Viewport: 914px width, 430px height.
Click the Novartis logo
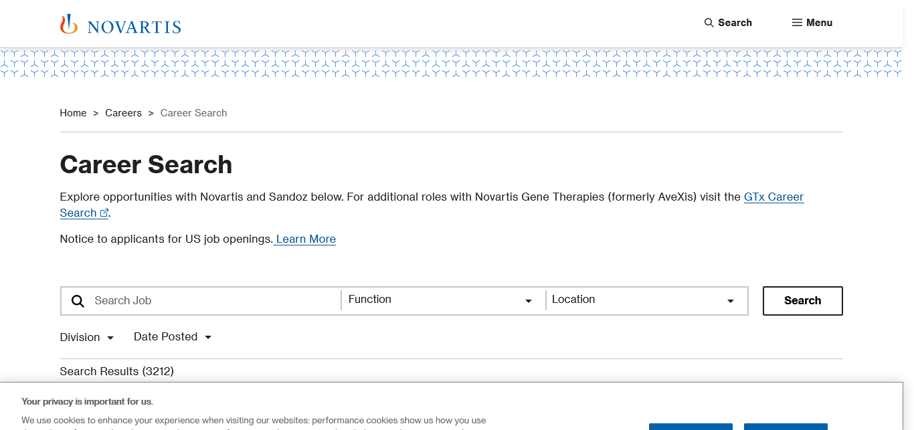120,25
